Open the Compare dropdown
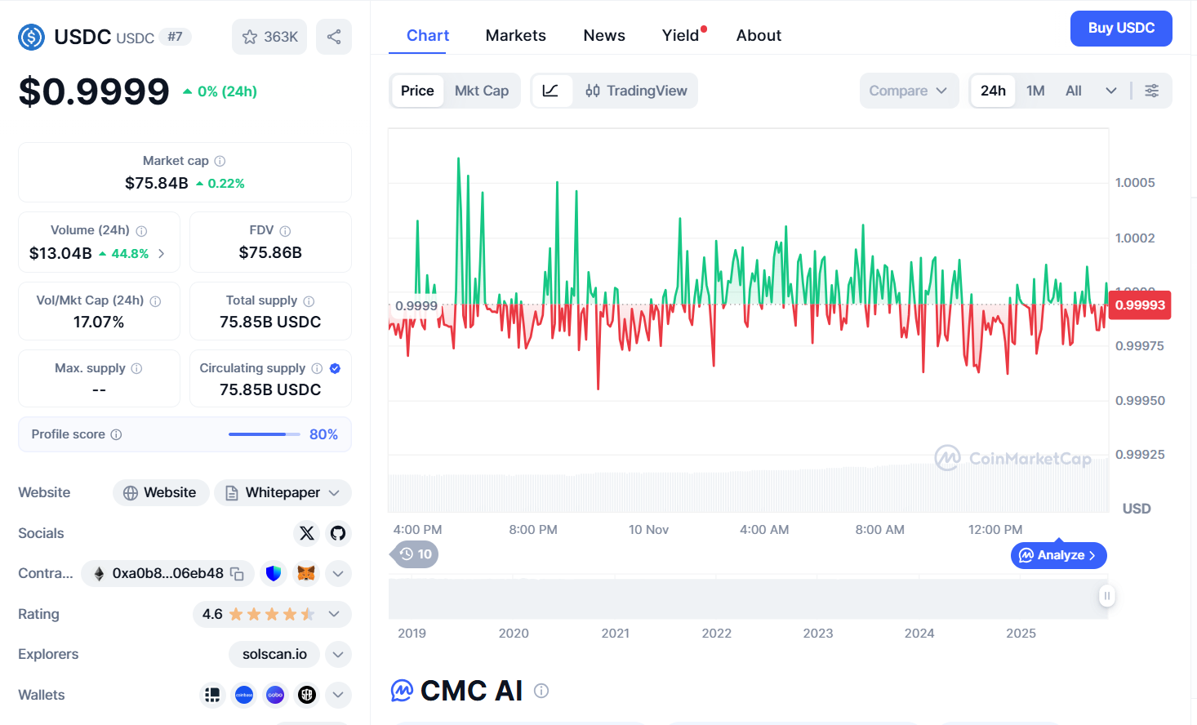The width and height of the screenshot is (1197, 725). [908, 91]
